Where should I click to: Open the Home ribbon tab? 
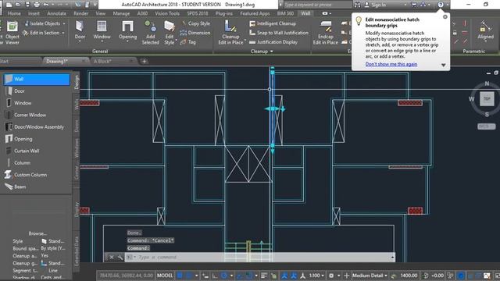(14, 13)
